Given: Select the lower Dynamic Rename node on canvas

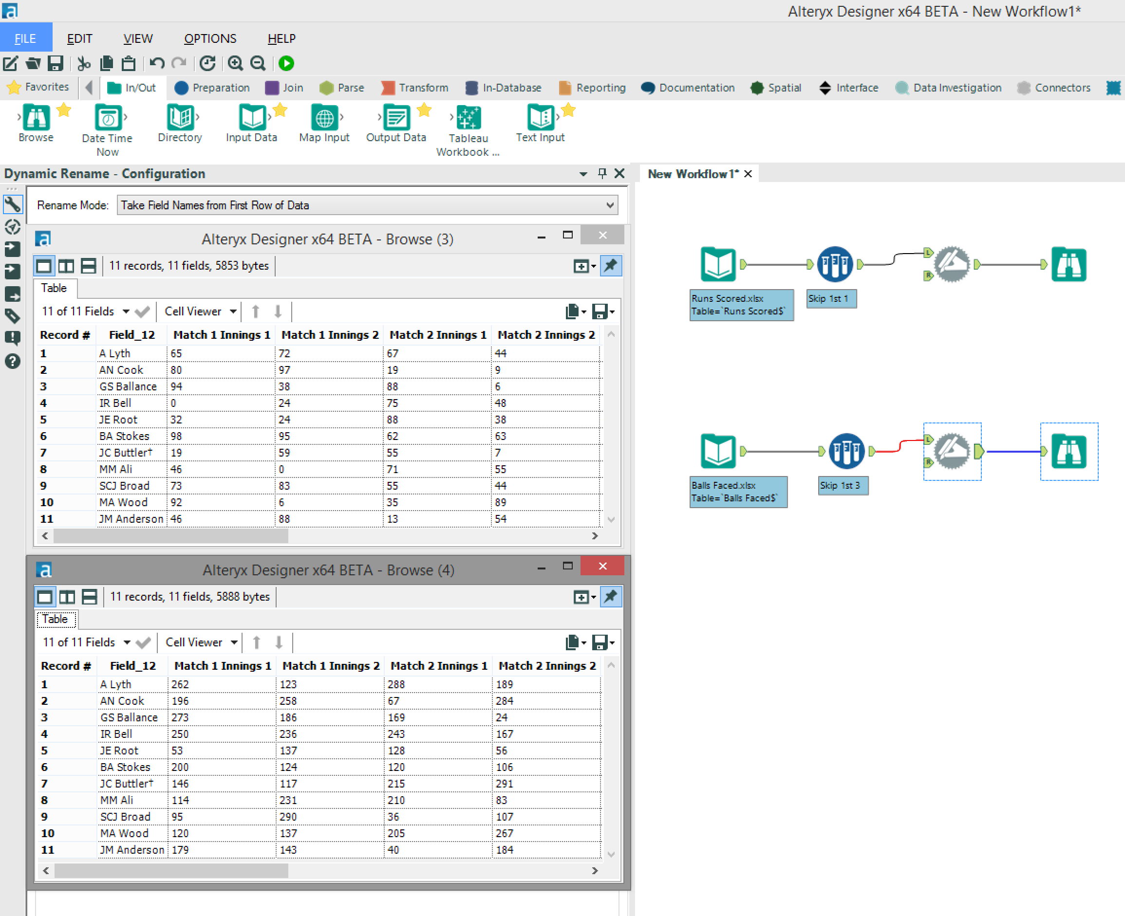Looking at the screenshot, I should click(952, 451).
